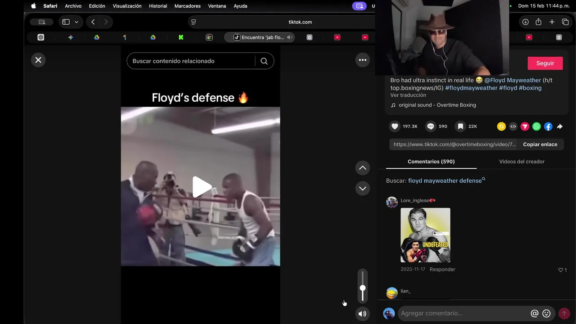Screen dimensions: 576x324
Task: Switch to Comentarios (590) tab
Action: coord(431,162)
